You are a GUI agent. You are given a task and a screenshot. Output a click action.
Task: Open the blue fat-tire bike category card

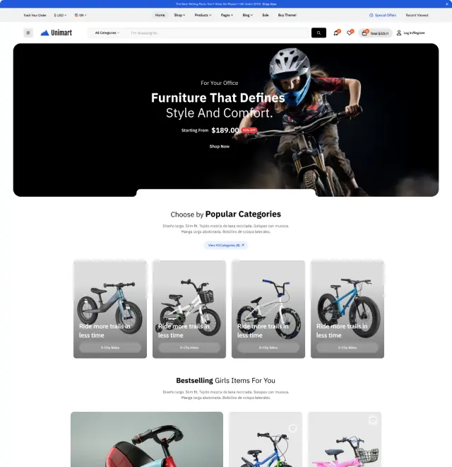347,309
